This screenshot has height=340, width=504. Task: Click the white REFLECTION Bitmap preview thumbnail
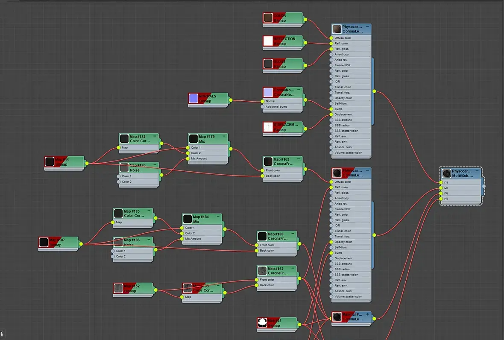coord(268,41)
